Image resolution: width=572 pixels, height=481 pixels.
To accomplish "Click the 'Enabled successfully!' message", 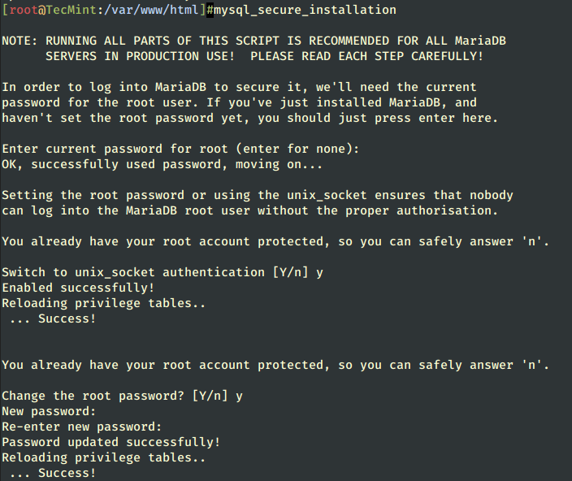I will (x=79, y=288).
